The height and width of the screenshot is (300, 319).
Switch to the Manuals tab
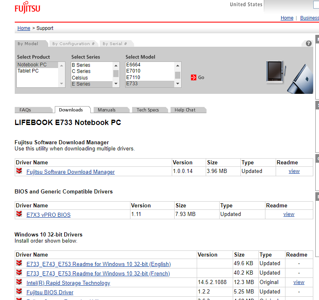pyautogui.click(x=106, y=110)
